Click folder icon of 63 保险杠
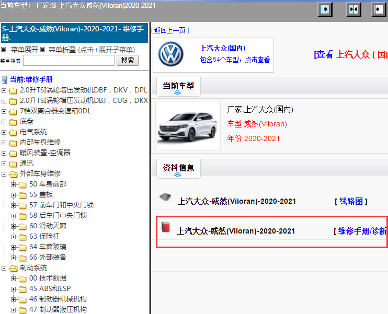This screenshot has width=388, height=314. [x=22, y=237]
